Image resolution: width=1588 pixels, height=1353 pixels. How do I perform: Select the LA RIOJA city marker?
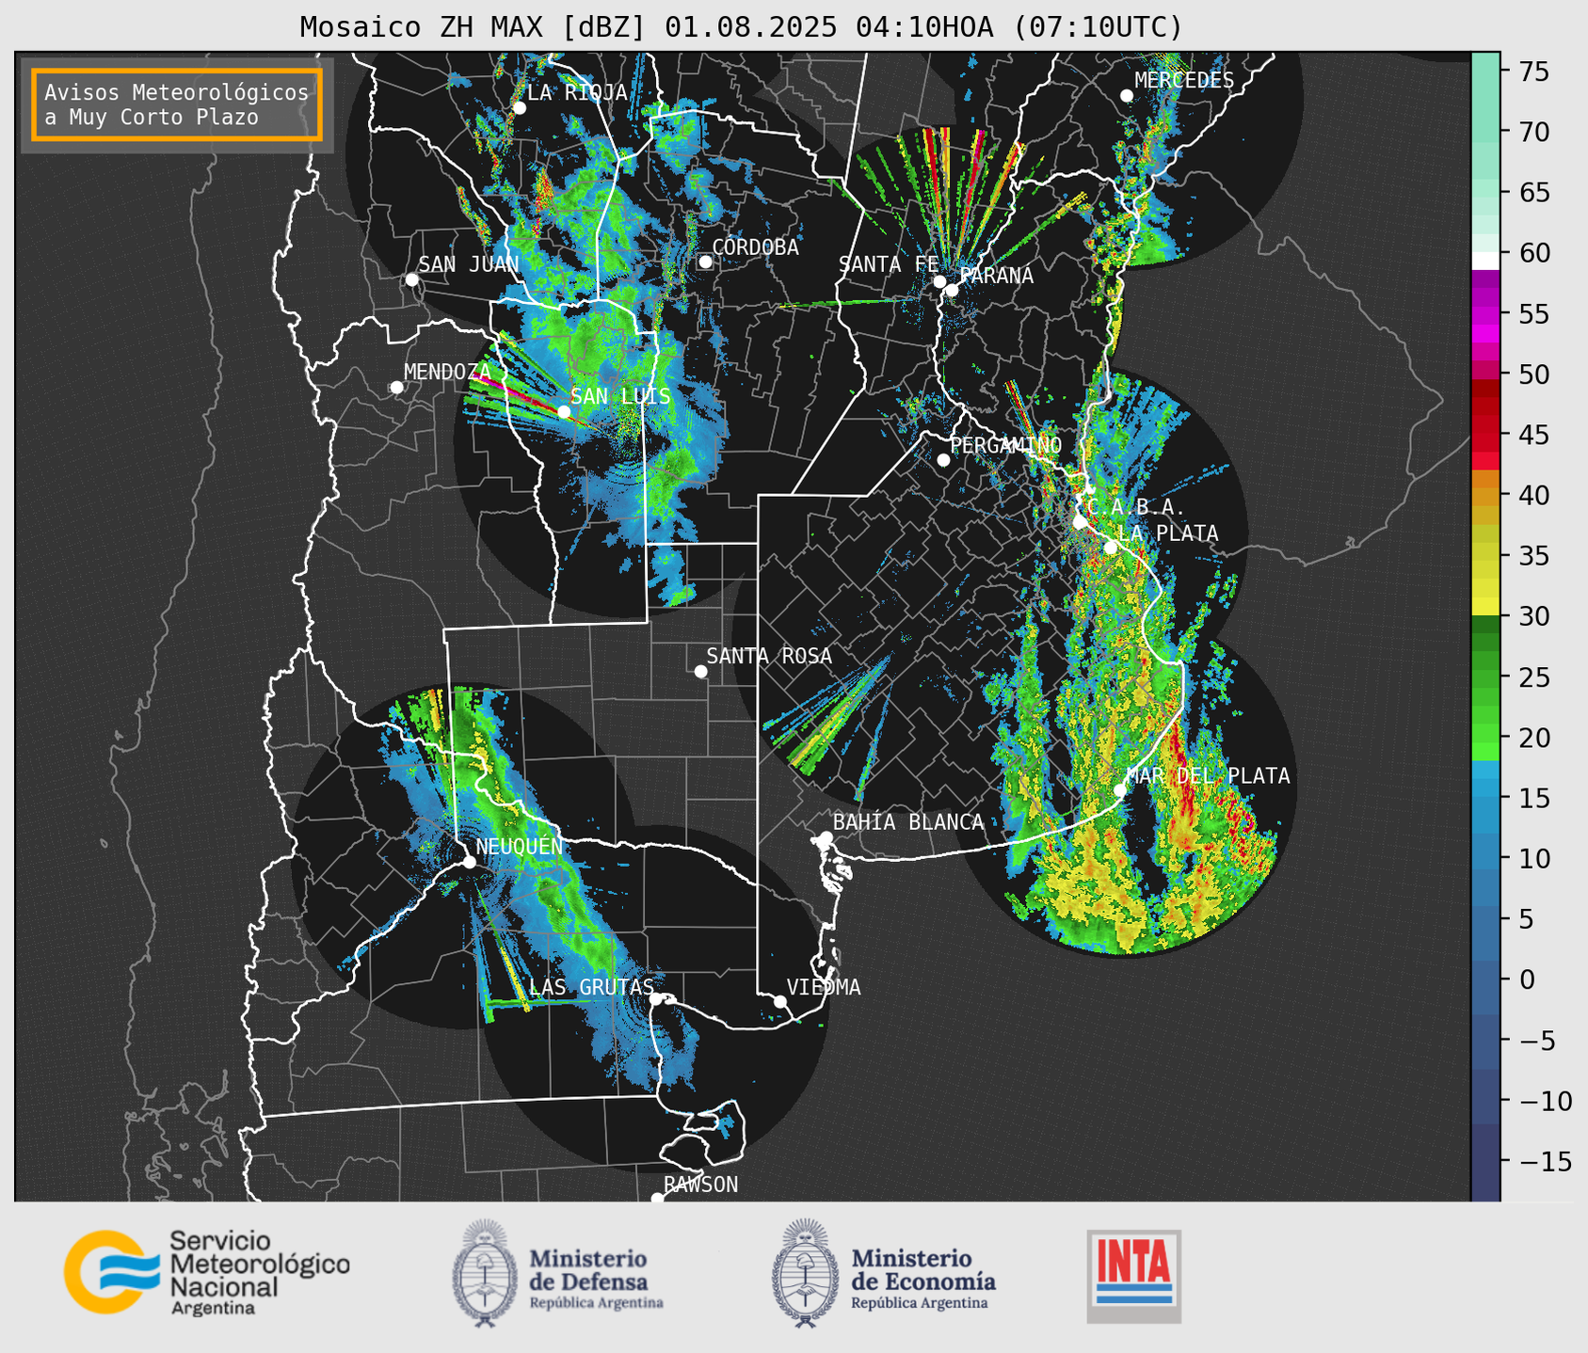coord(520,108)
